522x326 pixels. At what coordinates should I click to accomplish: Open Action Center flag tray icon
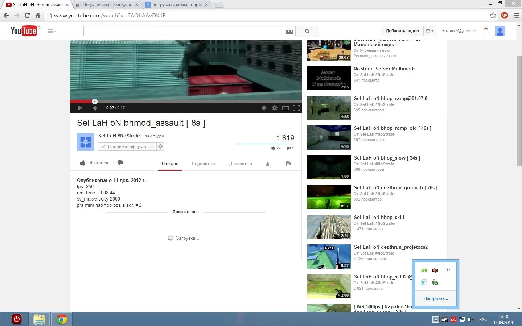pyautogui.click(x=447, y=270)
